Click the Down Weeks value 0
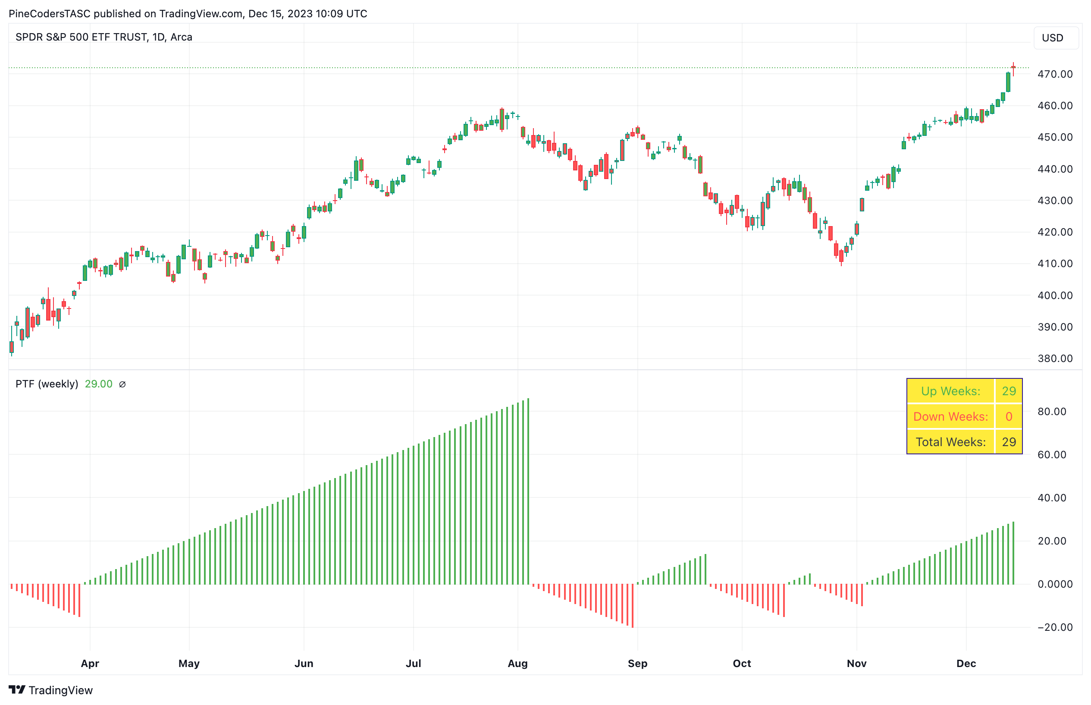The image size is (1091, 705). point(1009,417)
